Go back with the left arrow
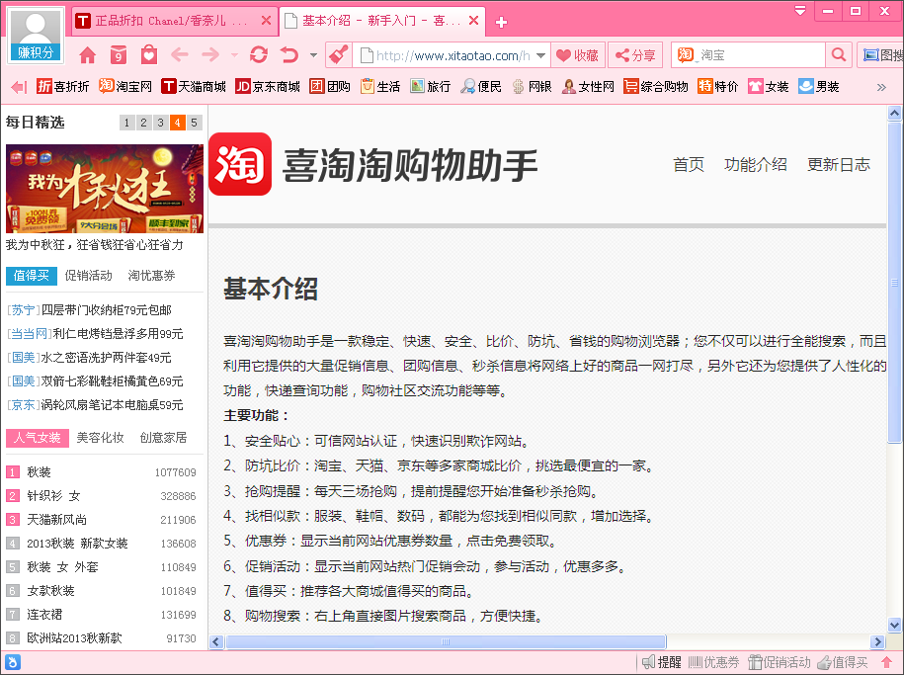This screenshot has height=675, width=904. 180,55
